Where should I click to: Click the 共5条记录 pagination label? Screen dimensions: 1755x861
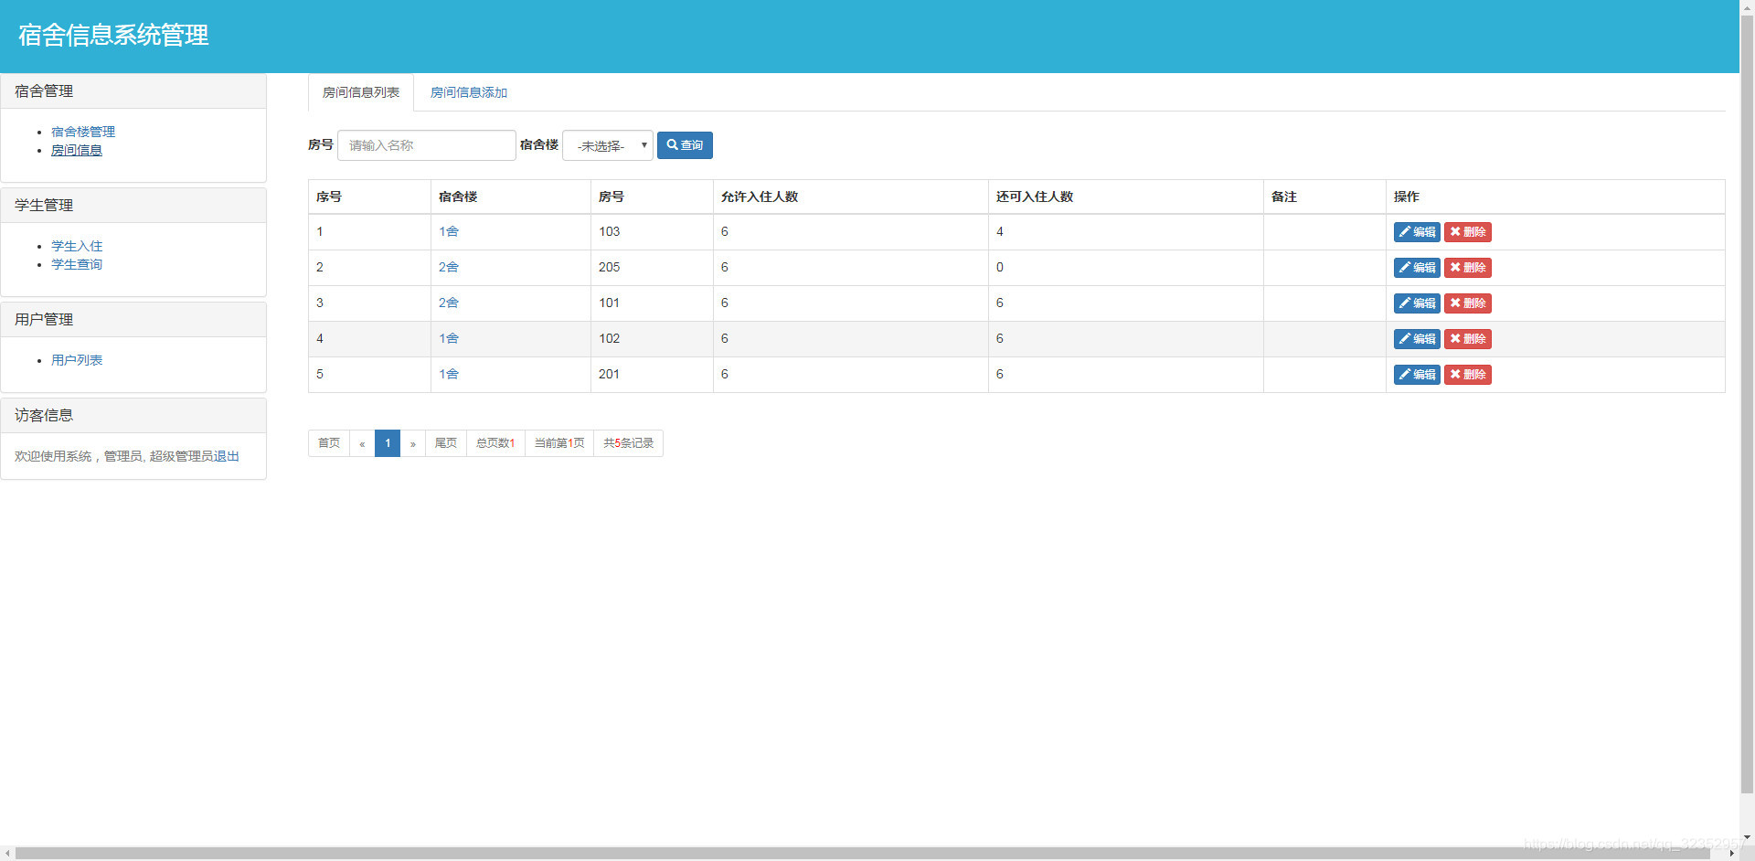click(629, 443)
